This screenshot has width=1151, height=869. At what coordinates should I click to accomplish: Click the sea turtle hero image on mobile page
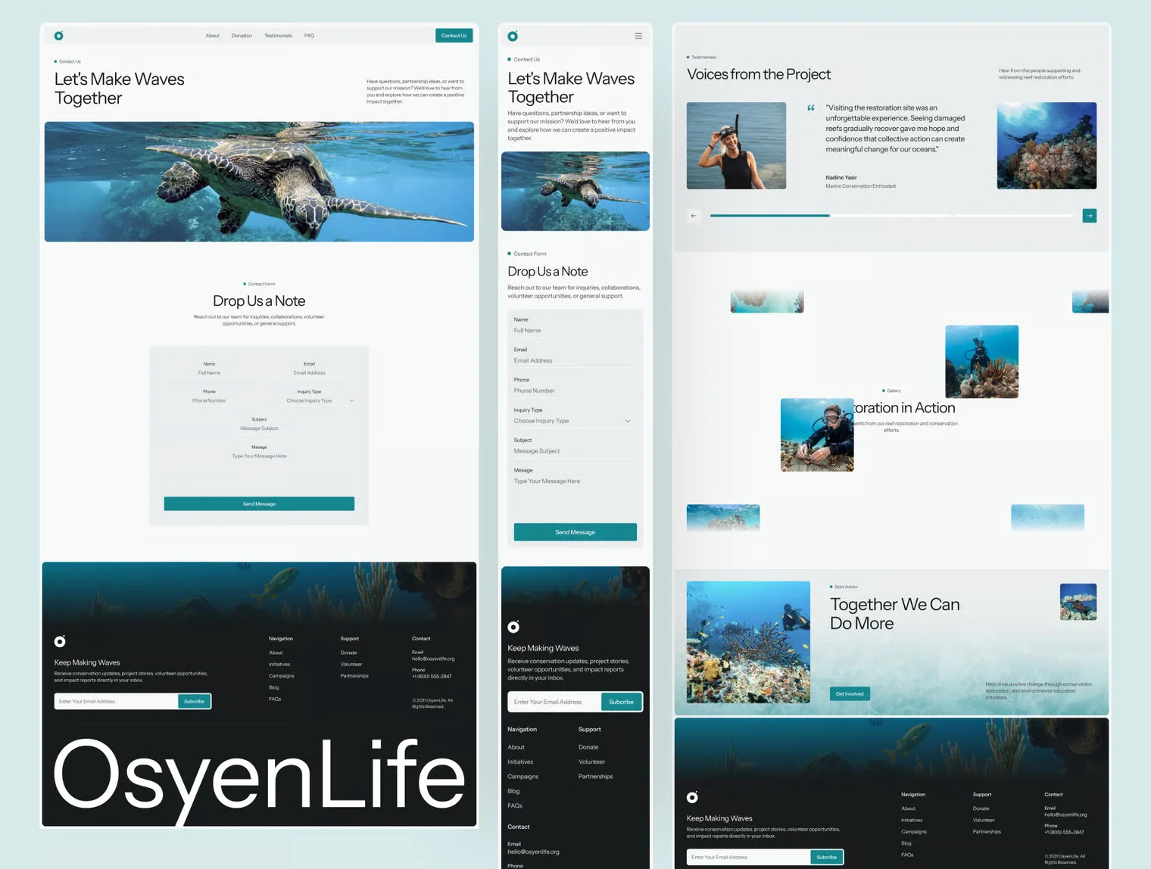(x=575, y=191)
